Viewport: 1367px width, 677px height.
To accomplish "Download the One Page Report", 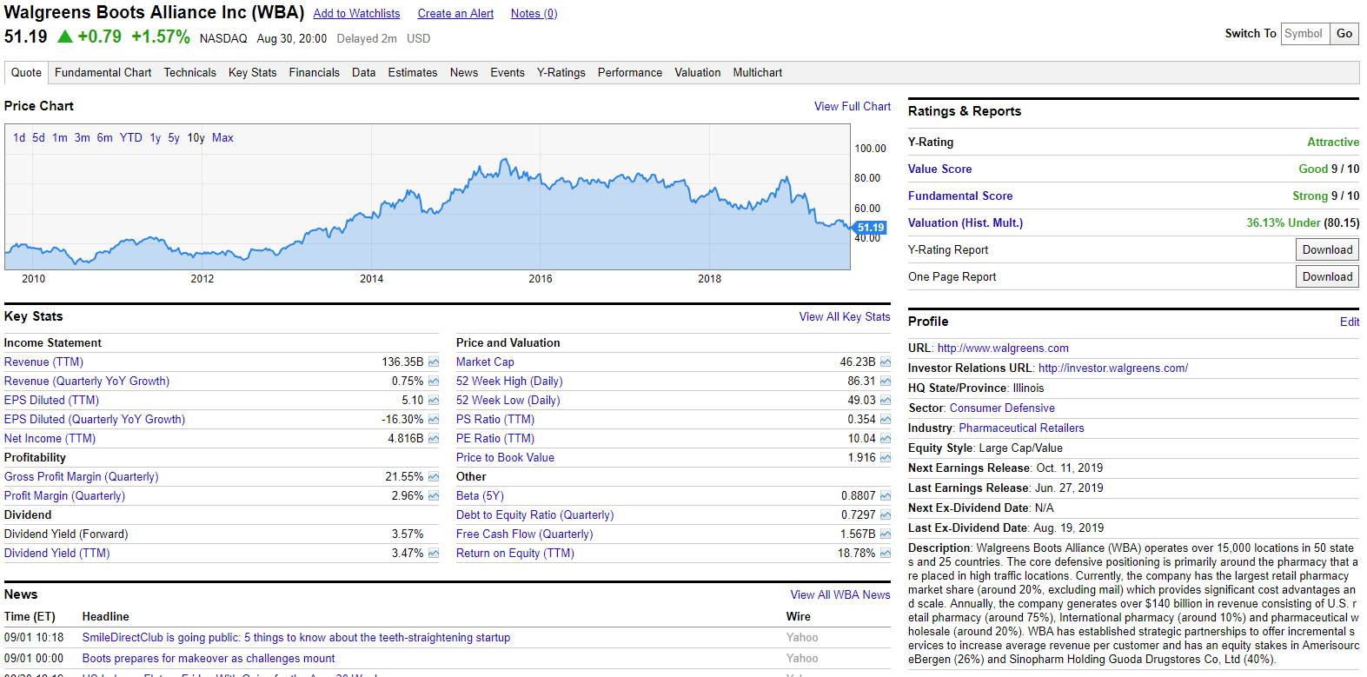I will (x=1327, y=276).
